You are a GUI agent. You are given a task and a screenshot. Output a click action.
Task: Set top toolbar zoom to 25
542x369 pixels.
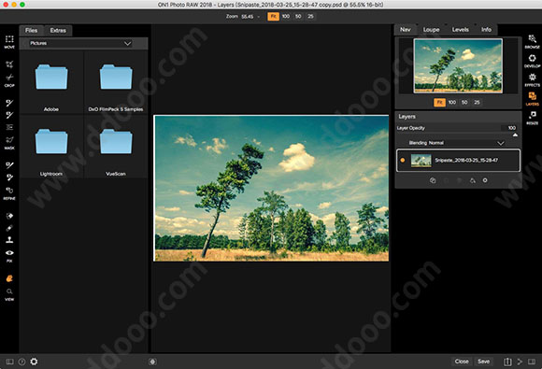pos(310,16)
